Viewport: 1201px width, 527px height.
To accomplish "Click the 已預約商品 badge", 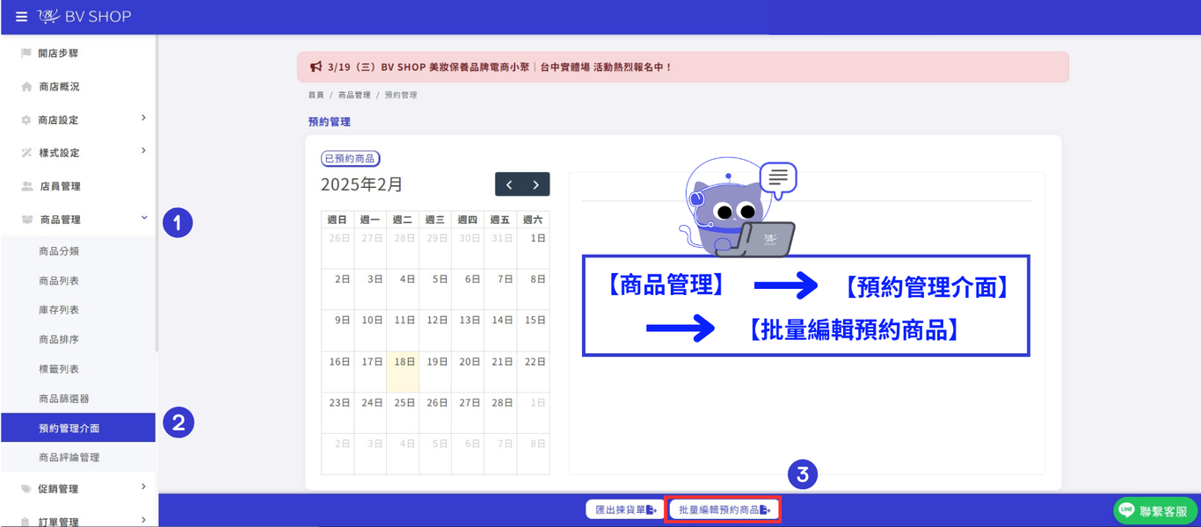I will click(x=350, y=159).
